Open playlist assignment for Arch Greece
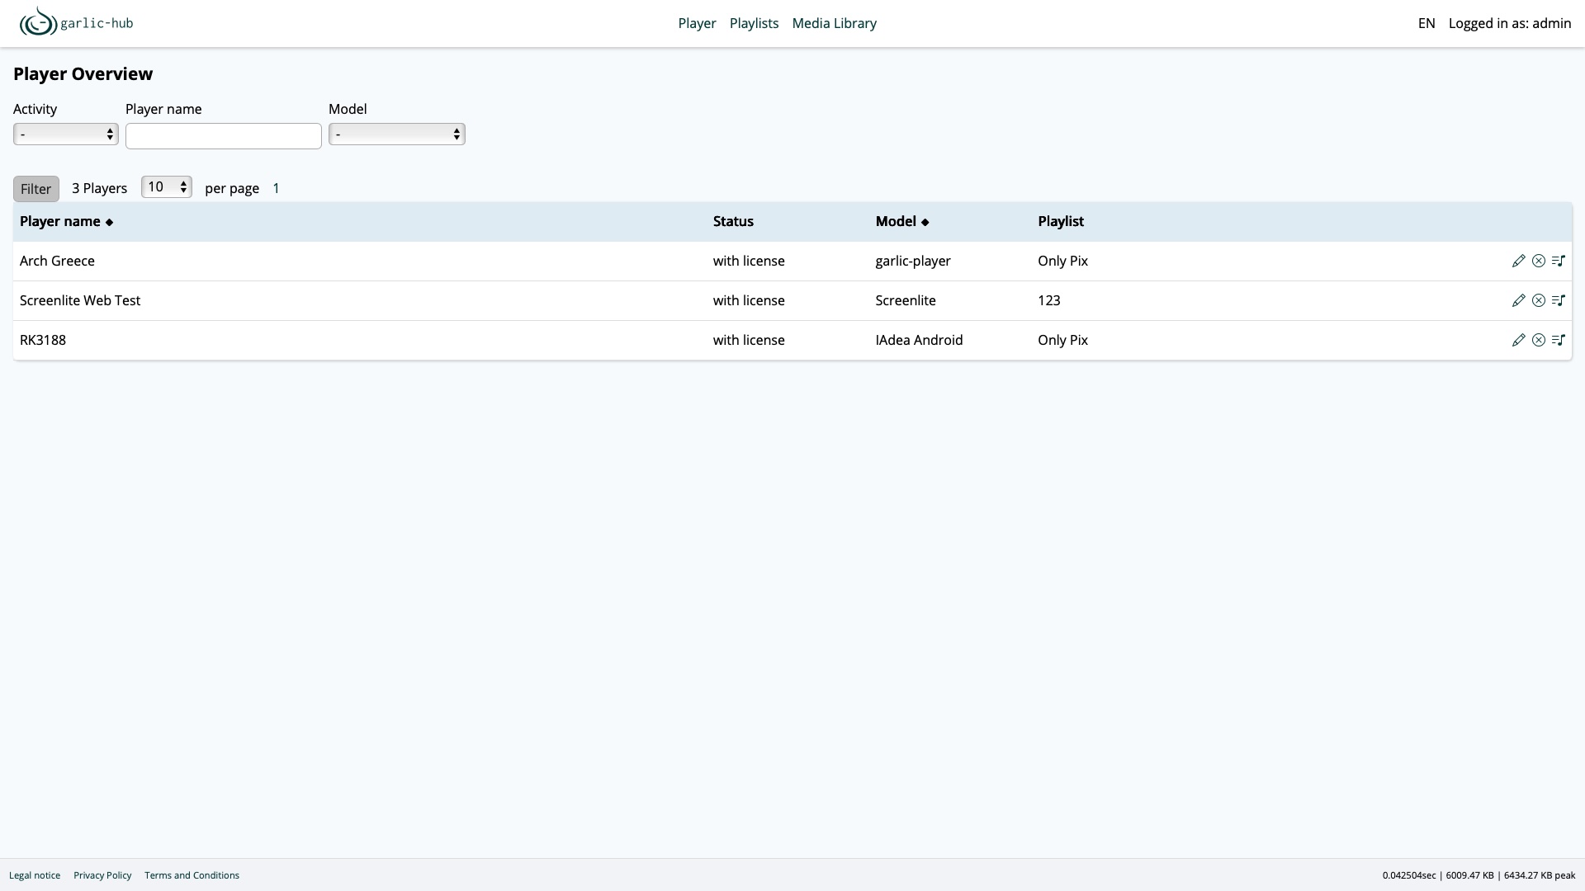 pyautogui.click(x=1558, y=261)
